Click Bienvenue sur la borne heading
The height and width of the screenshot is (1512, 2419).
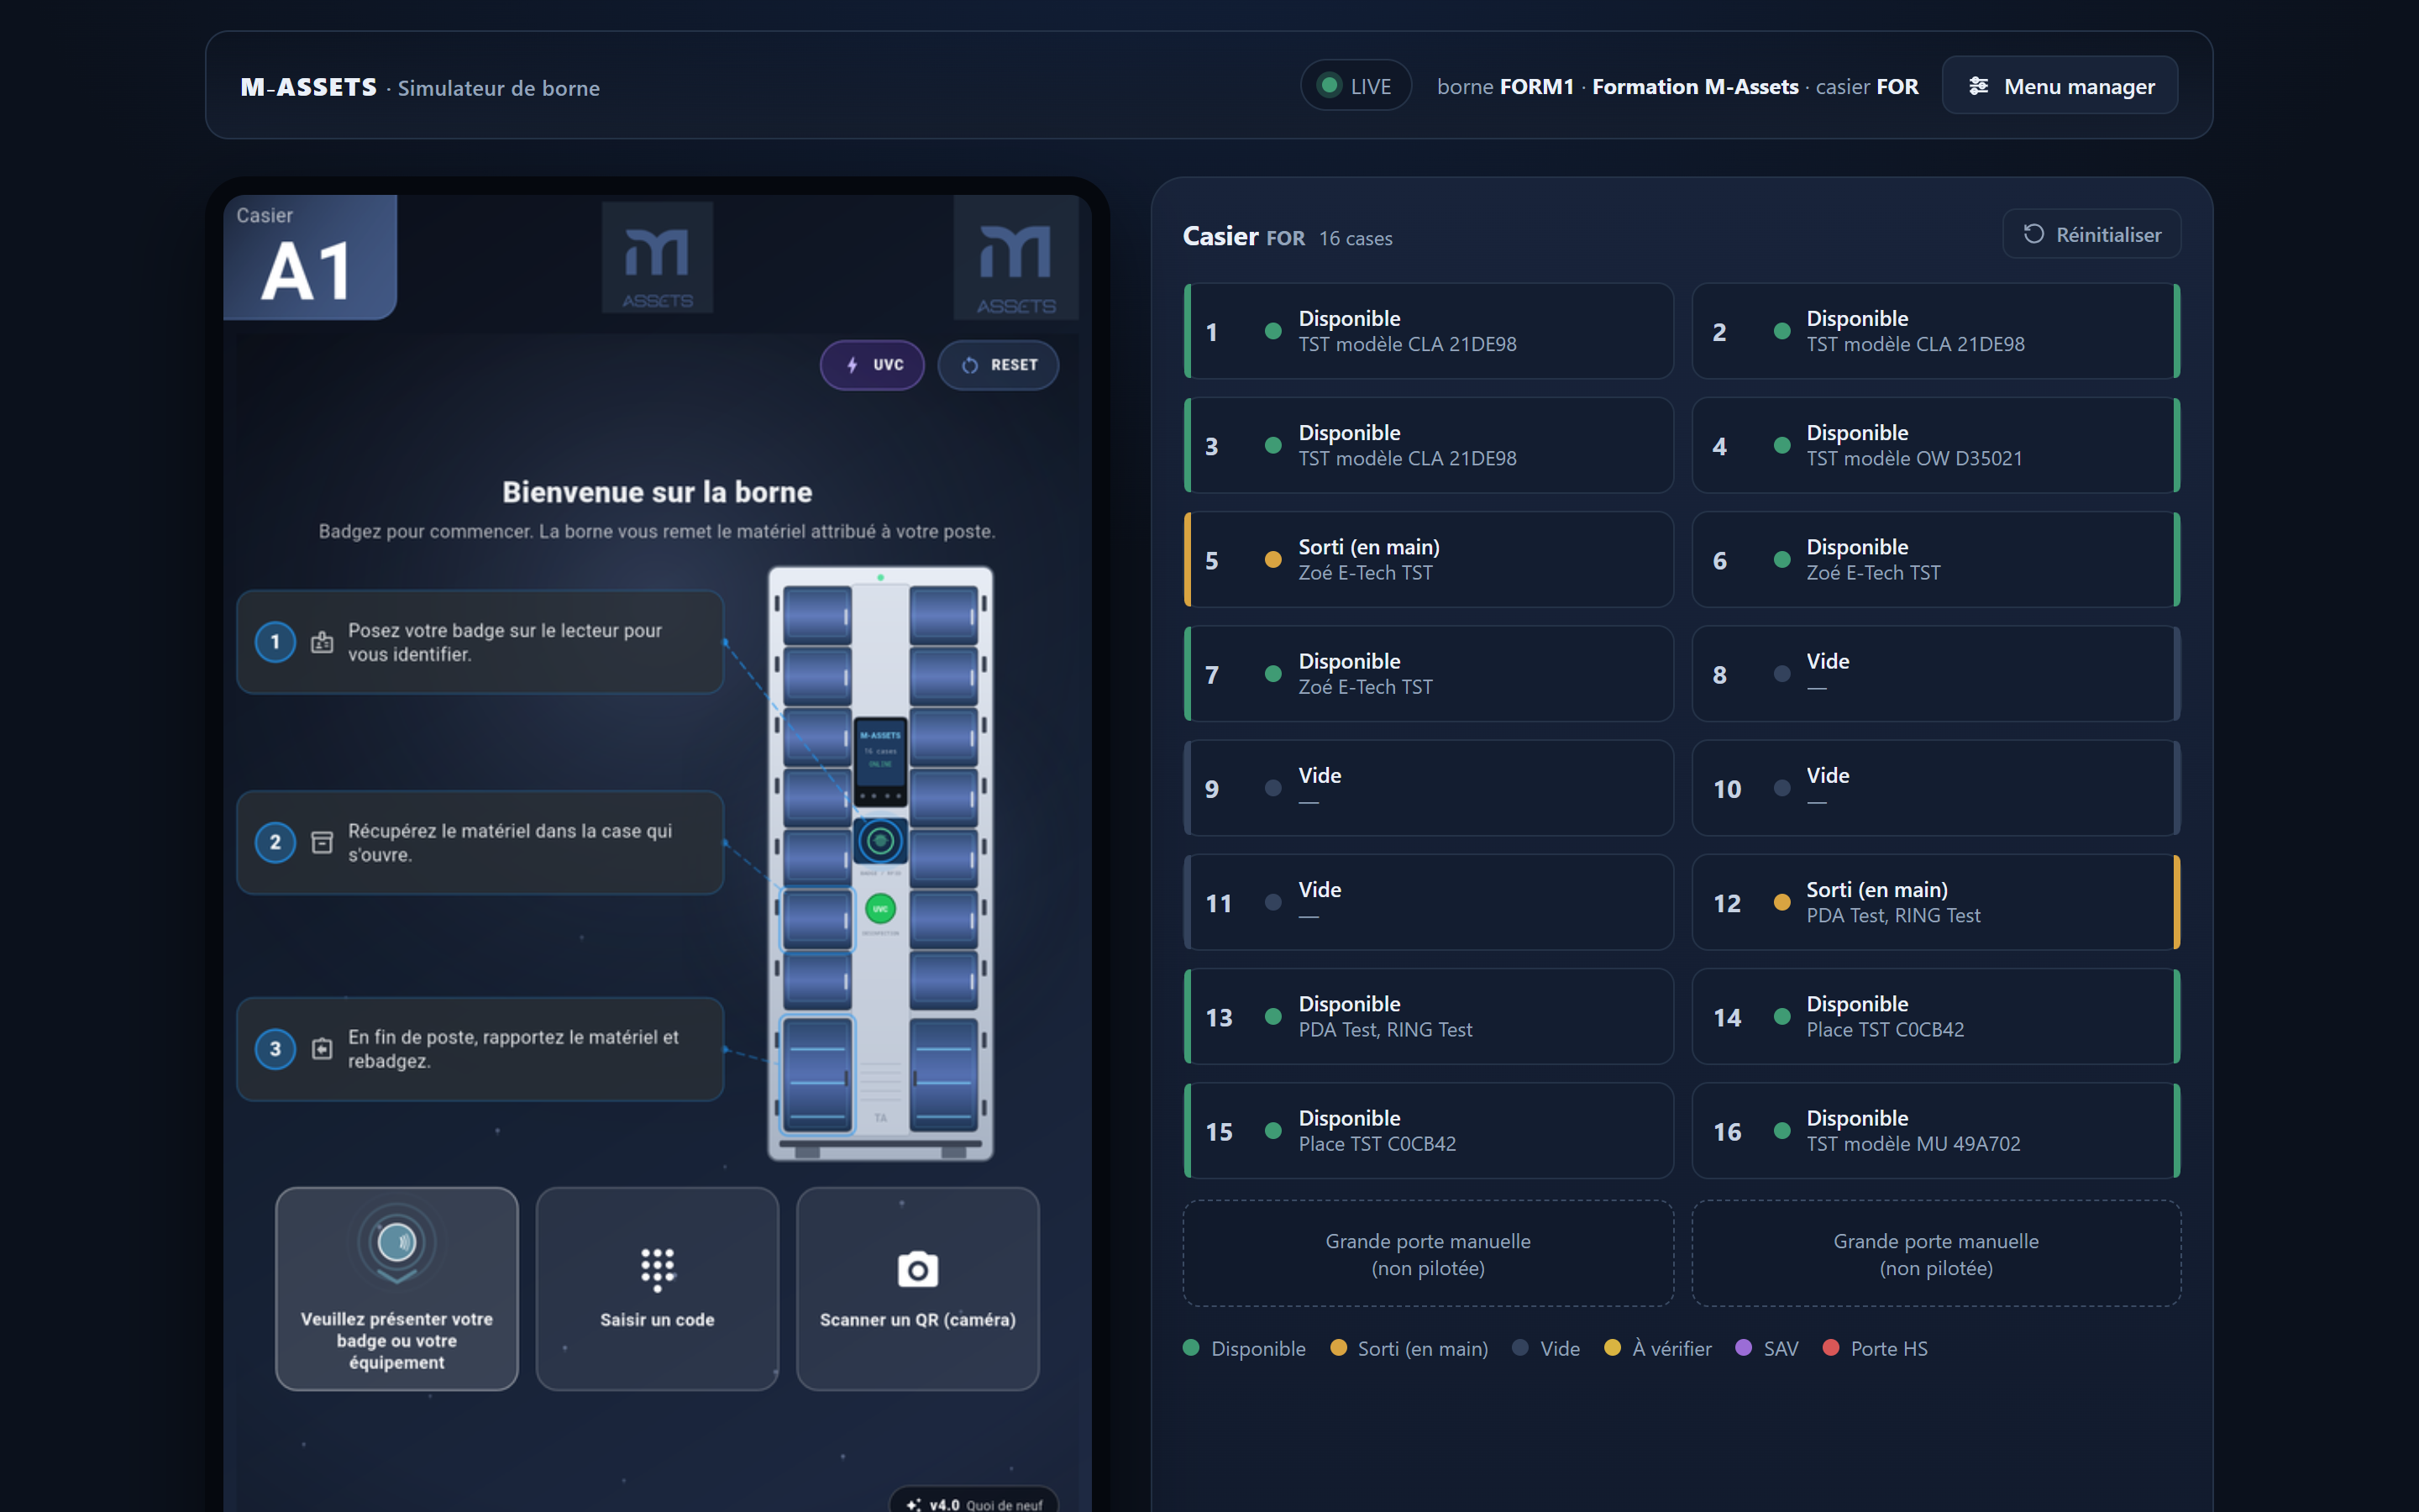[657, 492]
